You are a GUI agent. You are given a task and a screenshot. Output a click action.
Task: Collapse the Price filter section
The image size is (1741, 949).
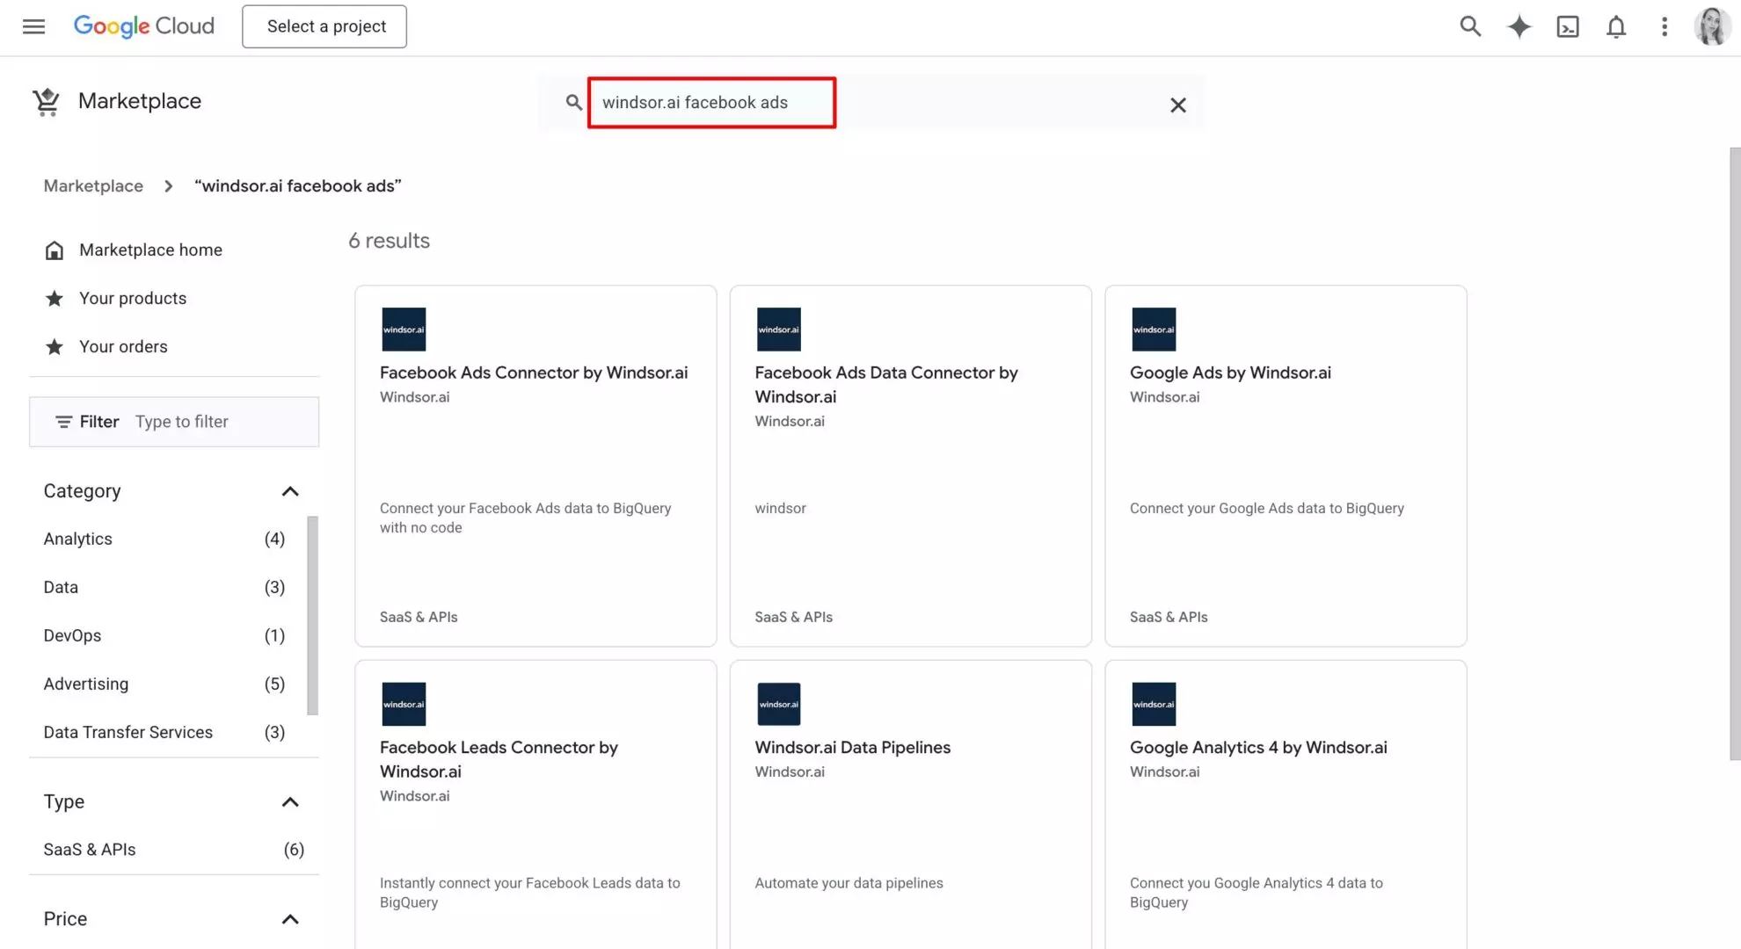(x=290, y=919)
